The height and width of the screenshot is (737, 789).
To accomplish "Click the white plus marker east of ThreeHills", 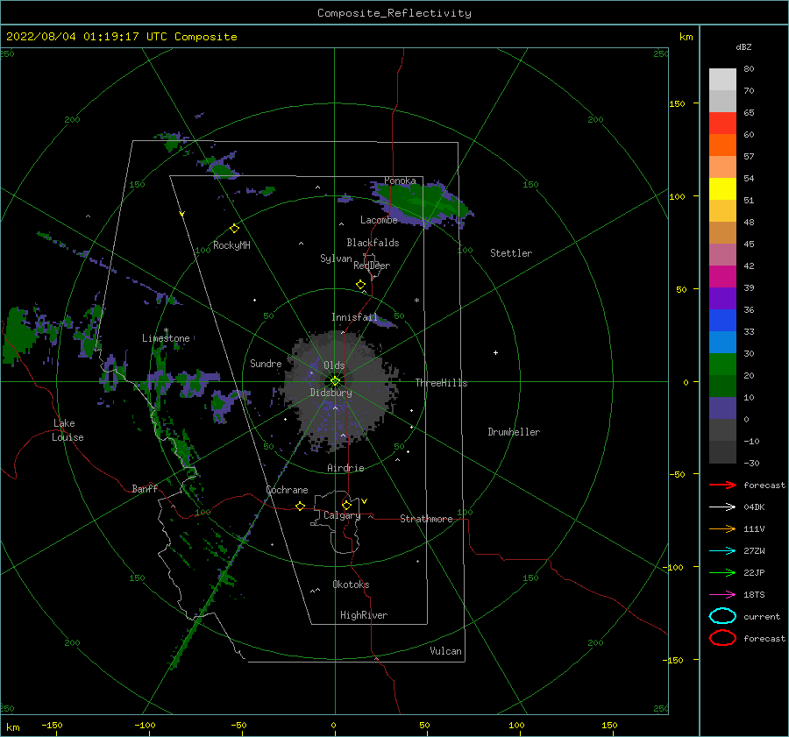I will tap(495, 352).
